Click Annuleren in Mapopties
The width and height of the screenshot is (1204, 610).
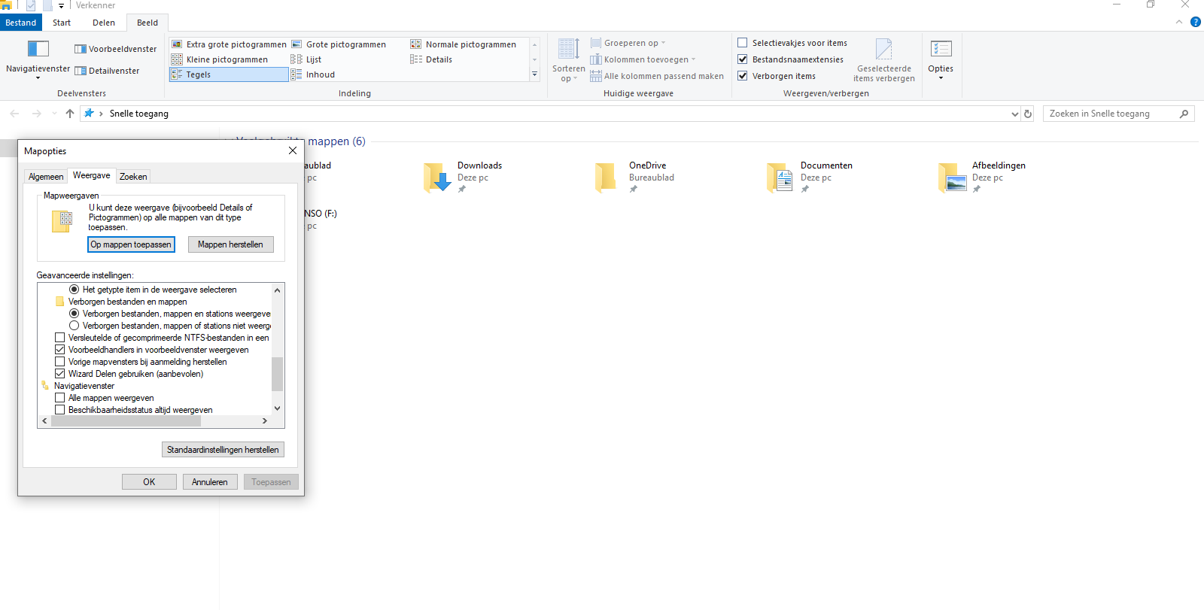[210, 482]
